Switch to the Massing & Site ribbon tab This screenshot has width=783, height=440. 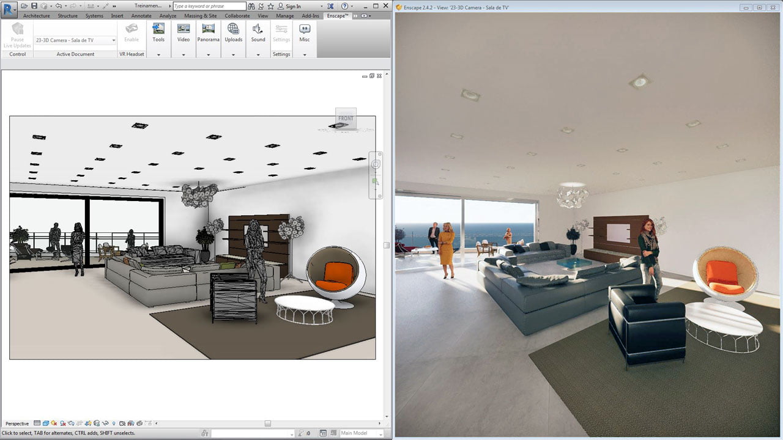(x=201, y=15)
